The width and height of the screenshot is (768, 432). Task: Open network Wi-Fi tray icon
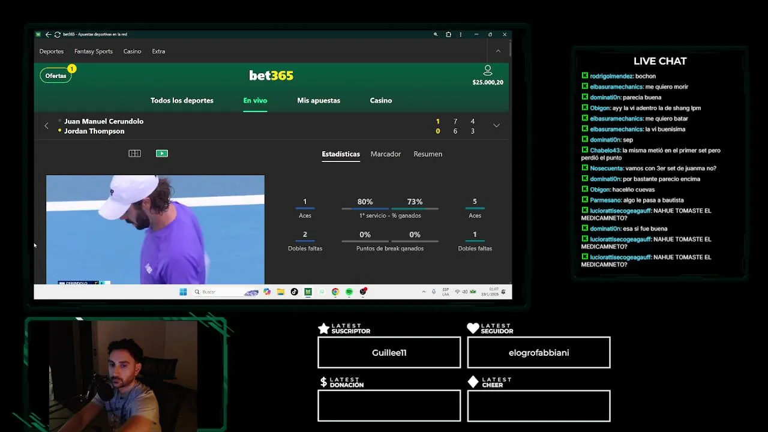458,292
